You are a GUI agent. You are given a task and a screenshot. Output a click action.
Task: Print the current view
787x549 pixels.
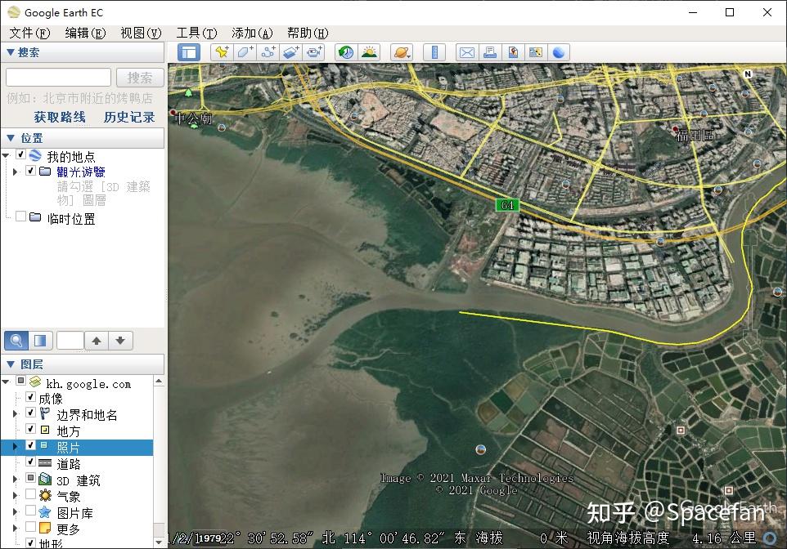[x=490, y=52]
